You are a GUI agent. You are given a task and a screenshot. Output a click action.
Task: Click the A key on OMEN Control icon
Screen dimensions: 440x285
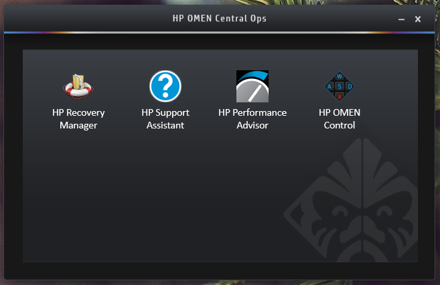329,86
